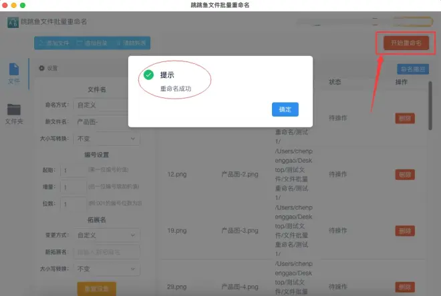This screenshot has height=296, width=441.
Task: Delete the first row with 删除 button
Action: tap(405, 119)
